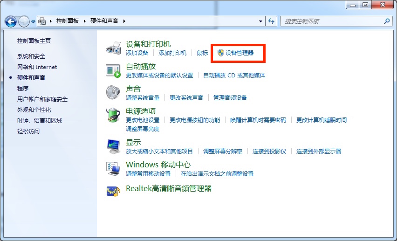Click 连接到外部显示器 link
The height and width of the screenshot is (241, 397).
pyautogui.click(x=319, y=151)
